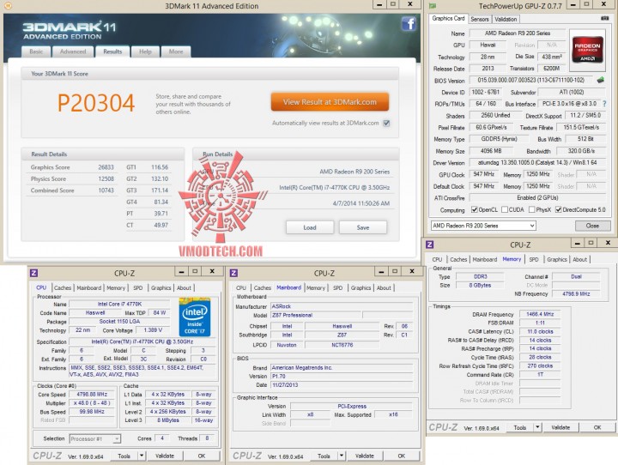Click the P20304 score text

tap(96, 103)
